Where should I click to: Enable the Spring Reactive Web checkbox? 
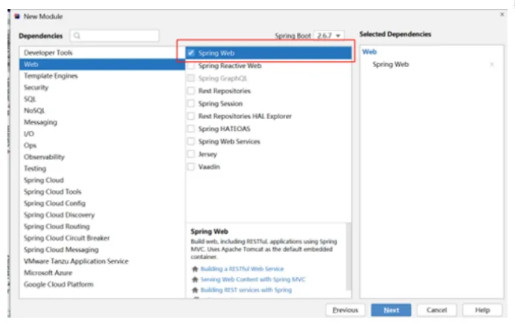coord(191,66)
